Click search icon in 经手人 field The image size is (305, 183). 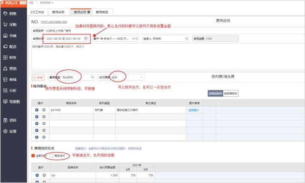coord(186,38)
